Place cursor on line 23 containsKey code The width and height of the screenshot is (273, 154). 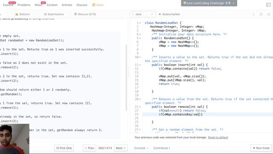click(180, 115)
